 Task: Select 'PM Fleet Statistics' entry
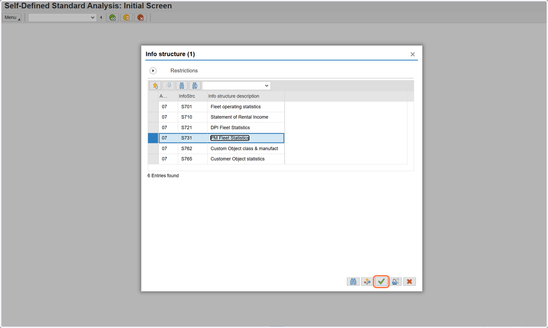[x=246, y=138]
